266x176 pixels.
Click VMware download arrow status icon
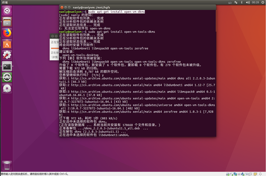[x=260, y=174]
